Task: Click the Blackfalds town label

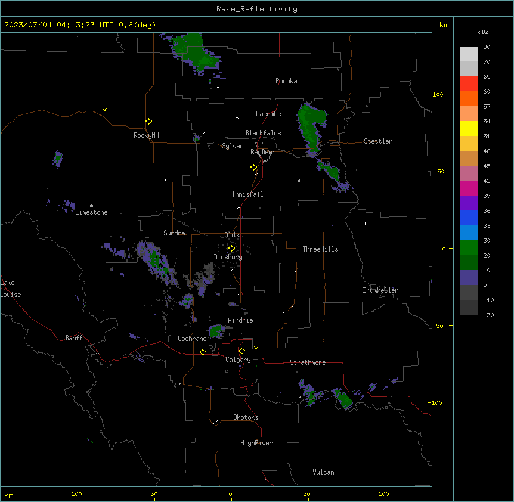Action: tap(263, 133)
